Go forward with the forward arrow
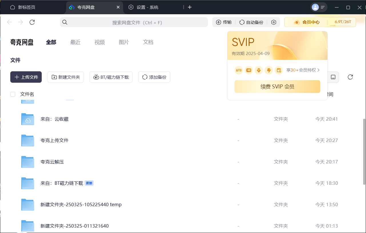Screen dimensions: 366x233 (x=21, y=22)
